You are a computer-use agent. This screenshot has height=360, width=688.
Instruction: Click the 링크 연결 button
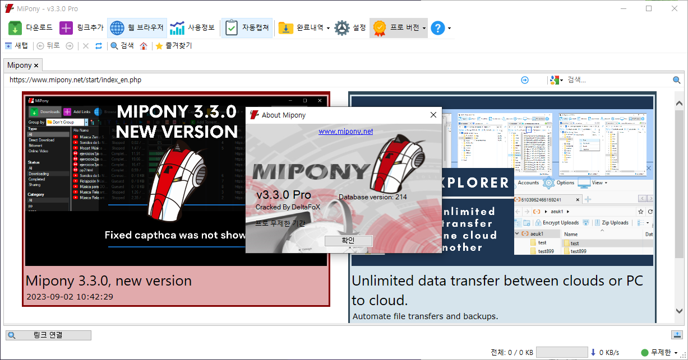[48, 335]
